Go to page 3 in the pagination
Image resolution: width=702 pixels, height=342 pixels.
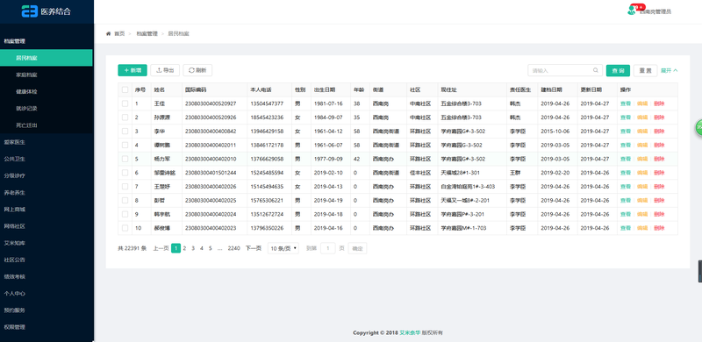pos(193,248)
